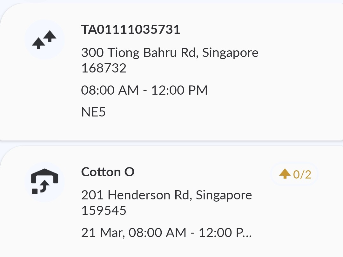343x257 pixels.
Task: Tap the 12:00 PM end time in first card
Action: click(x=179, y=90)
